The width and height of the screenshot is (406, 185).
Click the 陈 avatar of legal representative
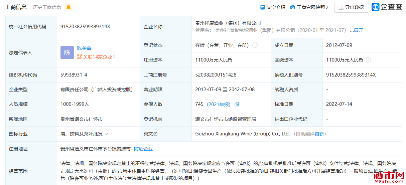[67, 53]
